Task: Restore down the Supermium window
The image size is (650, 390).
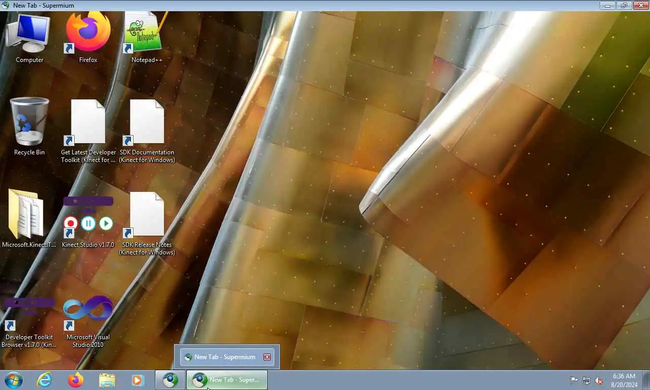Action: [x=624, y=6]
